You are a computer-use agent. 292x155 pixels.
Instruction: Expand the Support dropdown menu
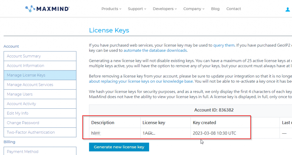137,9
